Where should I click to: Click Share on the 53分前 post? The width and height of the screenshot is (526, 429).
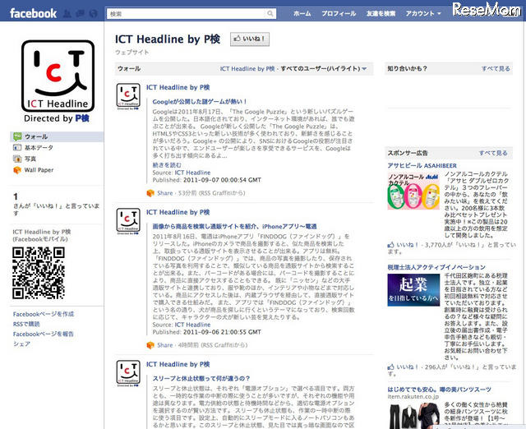(x=164, y=193)
